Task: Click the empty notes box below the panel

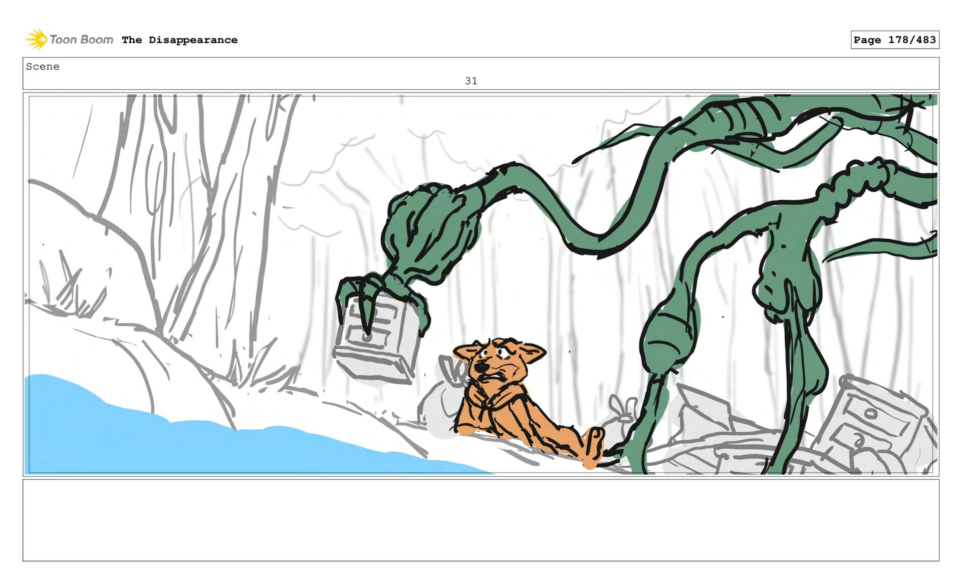Action: coord(481,520)
